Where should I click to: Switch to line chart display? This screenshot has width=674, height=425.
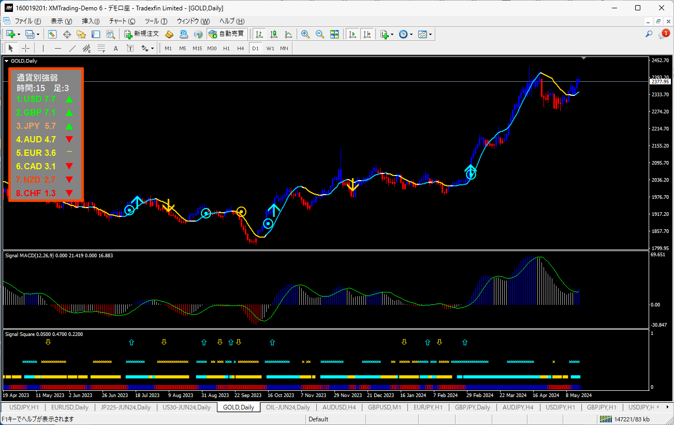[288, 34]
